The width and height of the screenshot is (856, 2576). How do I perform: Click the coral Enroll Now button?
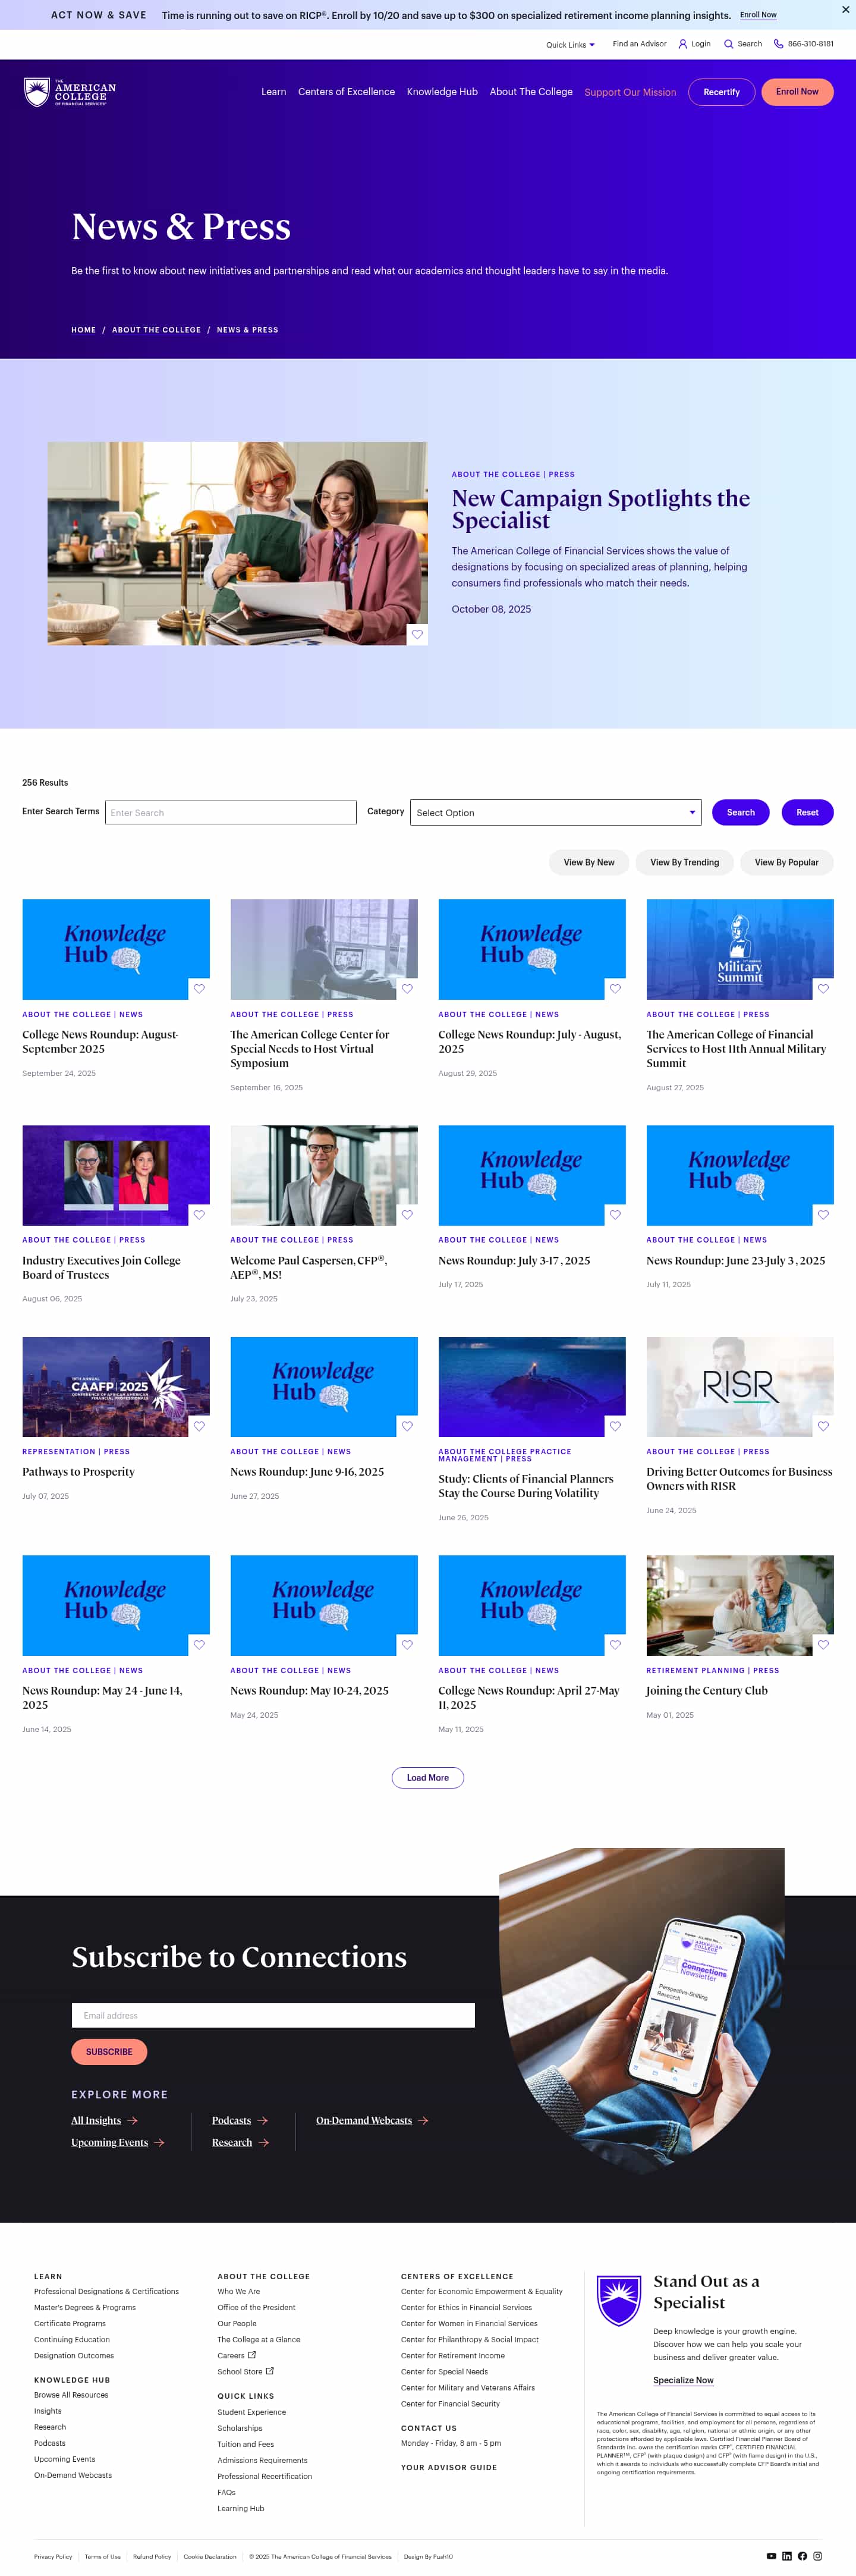coord(797,92)
